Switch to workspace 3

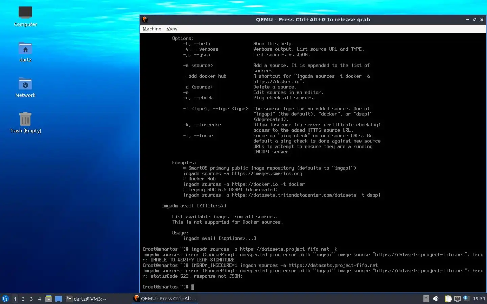point(31,299)
